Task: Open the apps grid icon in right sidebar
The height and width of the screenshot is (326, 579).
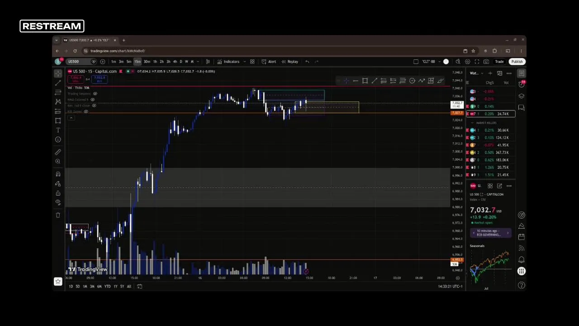Action: 522,271
